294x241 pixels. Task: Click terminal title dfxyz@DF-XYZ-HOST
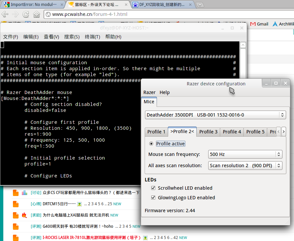[x=124, y=28]
